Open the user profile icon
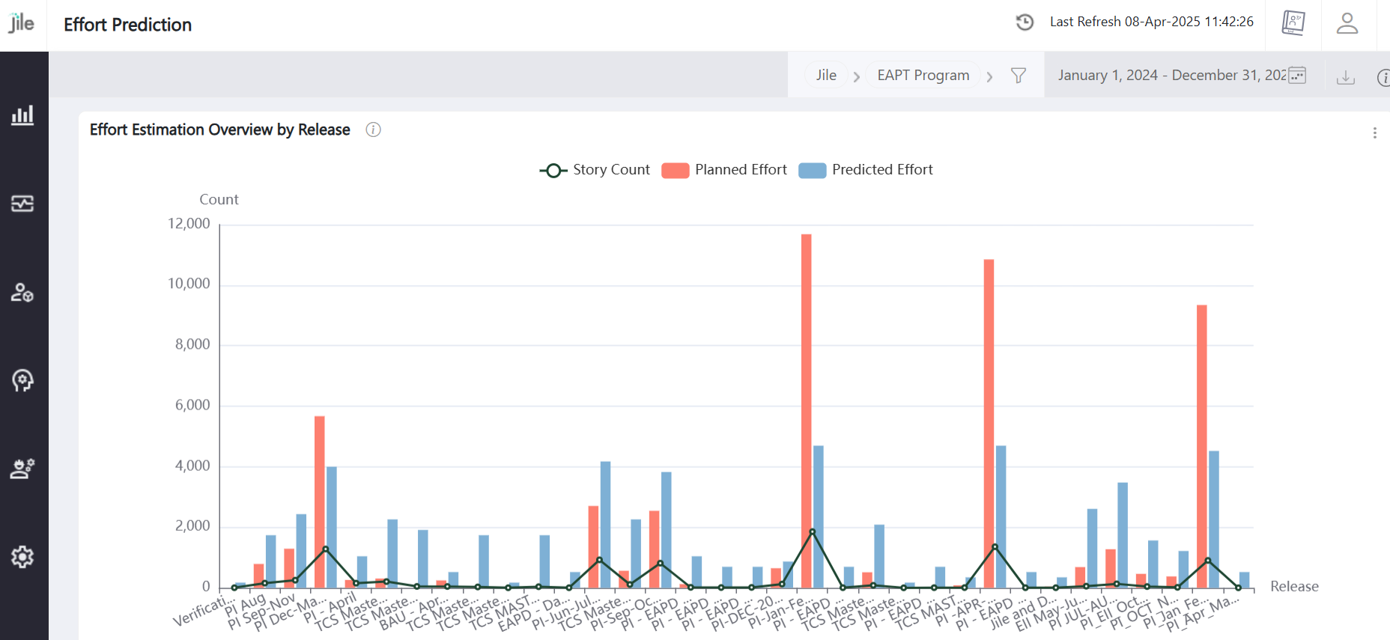 [x=1347, y=23]
